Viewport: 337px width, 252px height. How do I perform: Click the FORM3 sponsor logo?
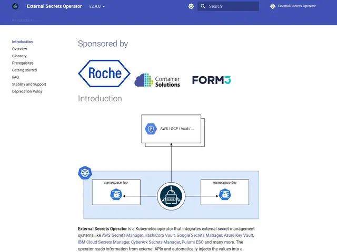coord(212,80)
